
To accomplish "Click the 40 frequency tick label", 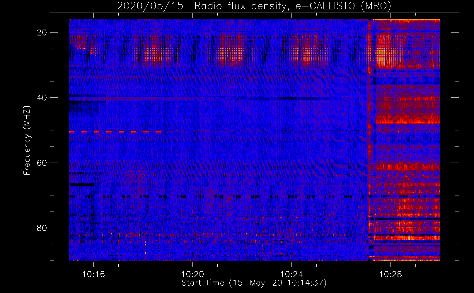I will (42, 98).
